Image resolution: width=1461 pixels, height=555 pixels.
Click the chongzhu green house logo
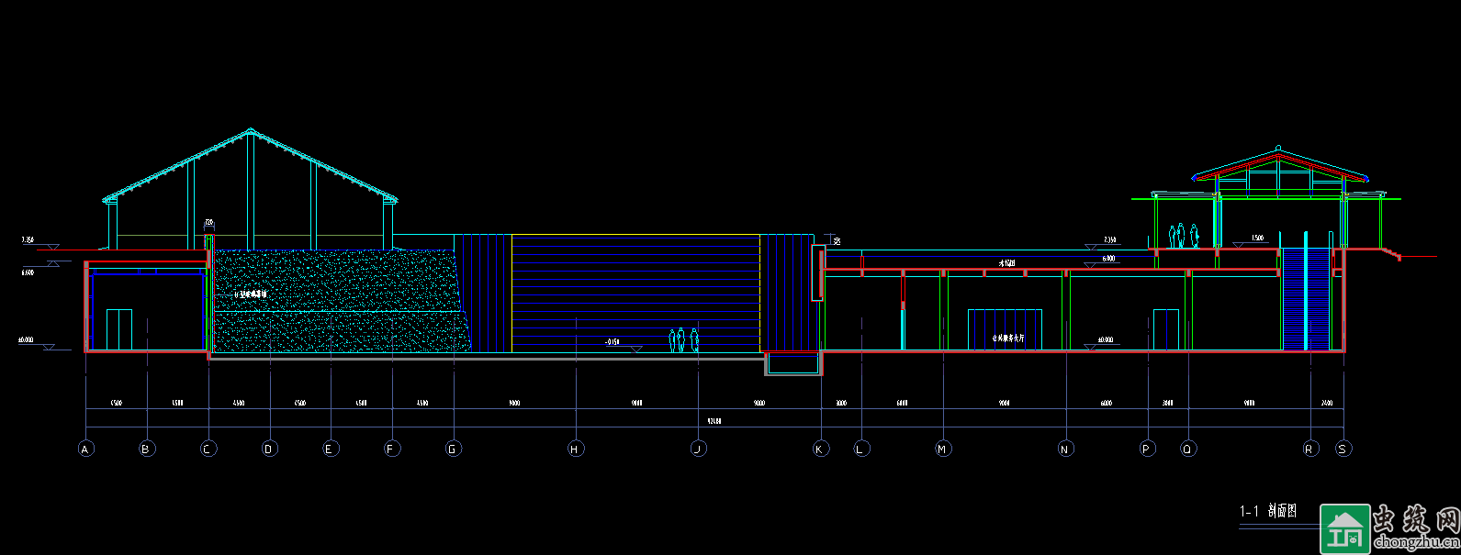[x=1344, y=529]
